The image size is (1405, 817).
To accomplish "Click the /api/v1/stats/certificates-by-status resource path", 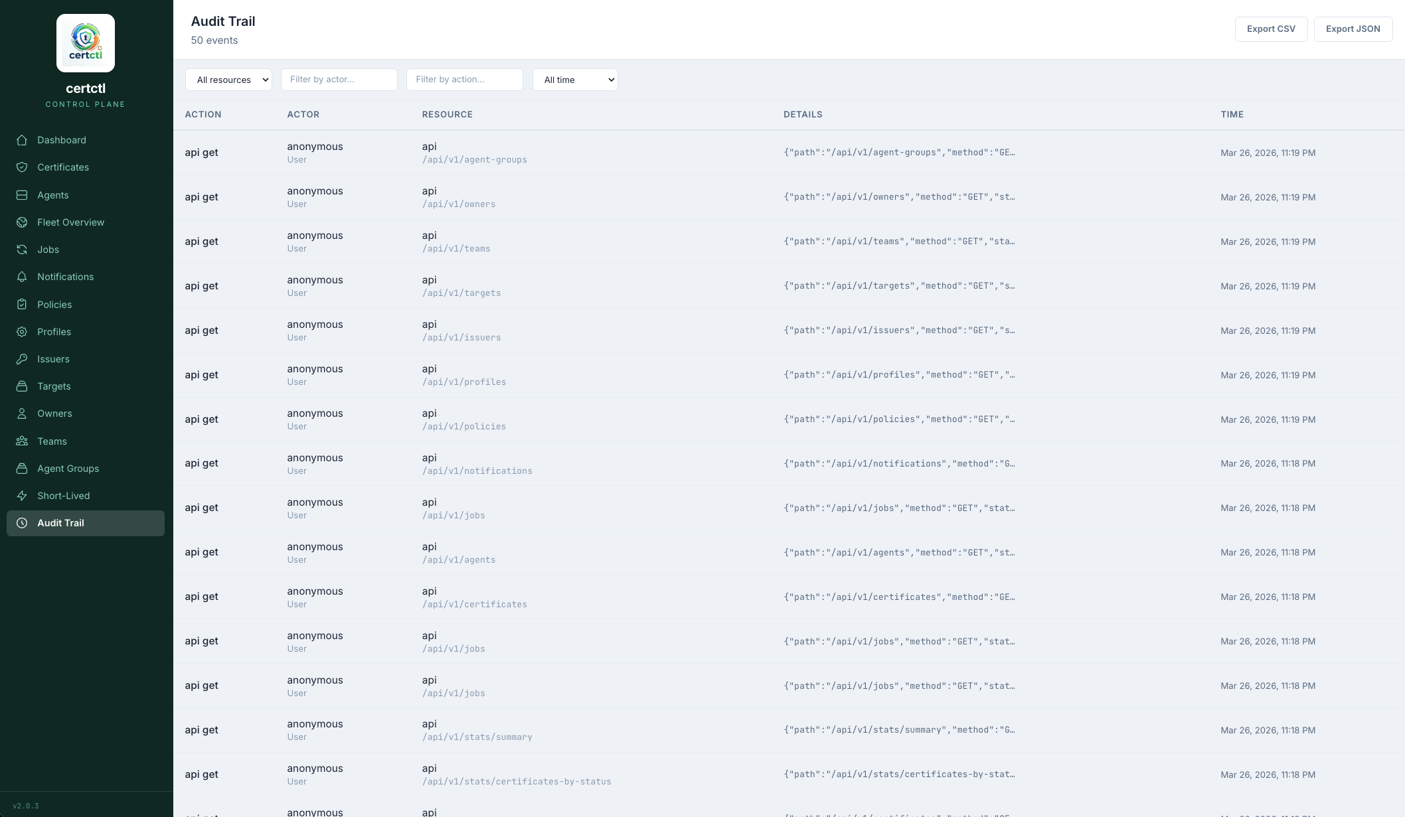I will 517,782.
